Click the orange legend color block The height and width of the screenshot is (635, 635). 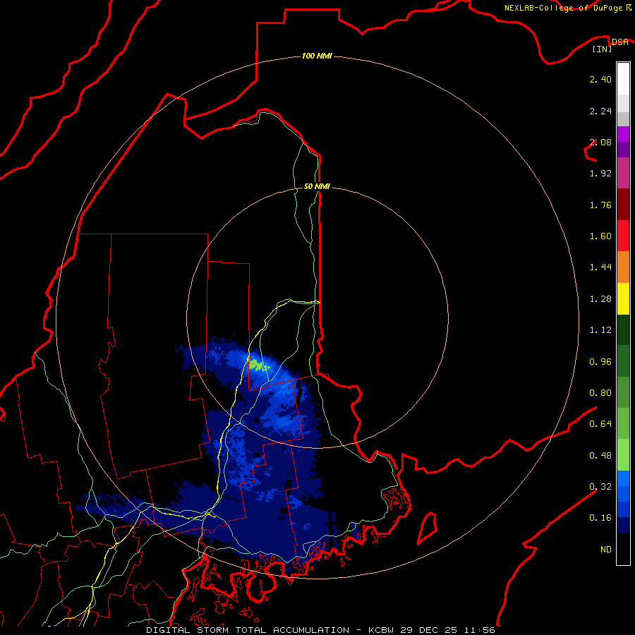623,267
